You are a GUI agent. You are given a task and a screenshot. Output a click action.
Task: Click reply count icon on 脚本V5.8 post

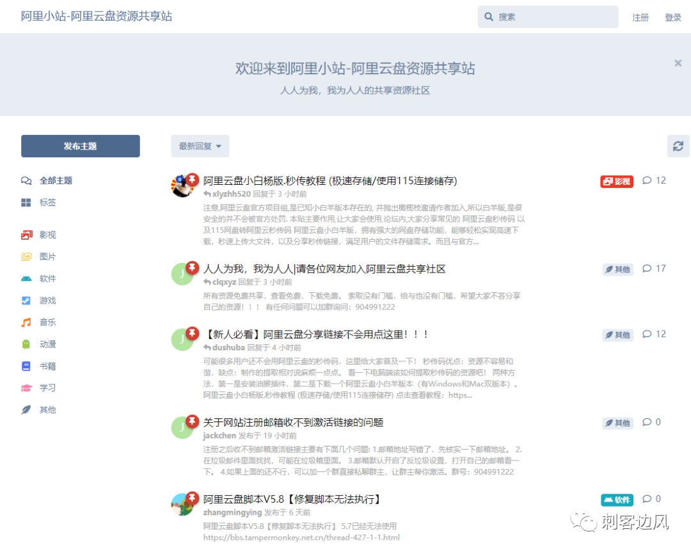[646, 499]
